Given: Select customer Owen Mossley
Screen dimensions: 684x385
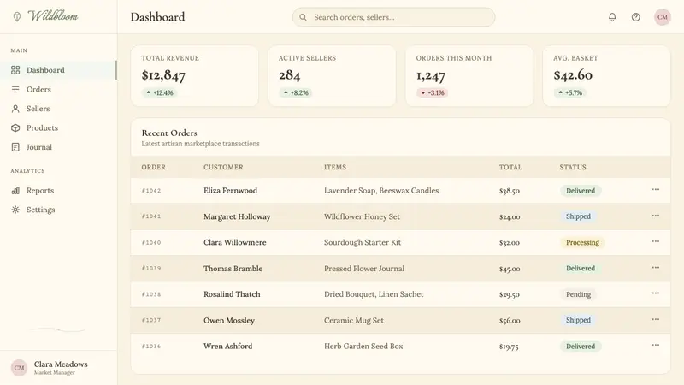Looking at the screenshot, I should coord(229,320).
